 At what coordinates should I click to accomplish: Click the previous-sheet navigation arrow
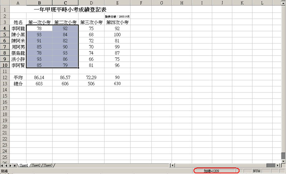tap(6, 165)
